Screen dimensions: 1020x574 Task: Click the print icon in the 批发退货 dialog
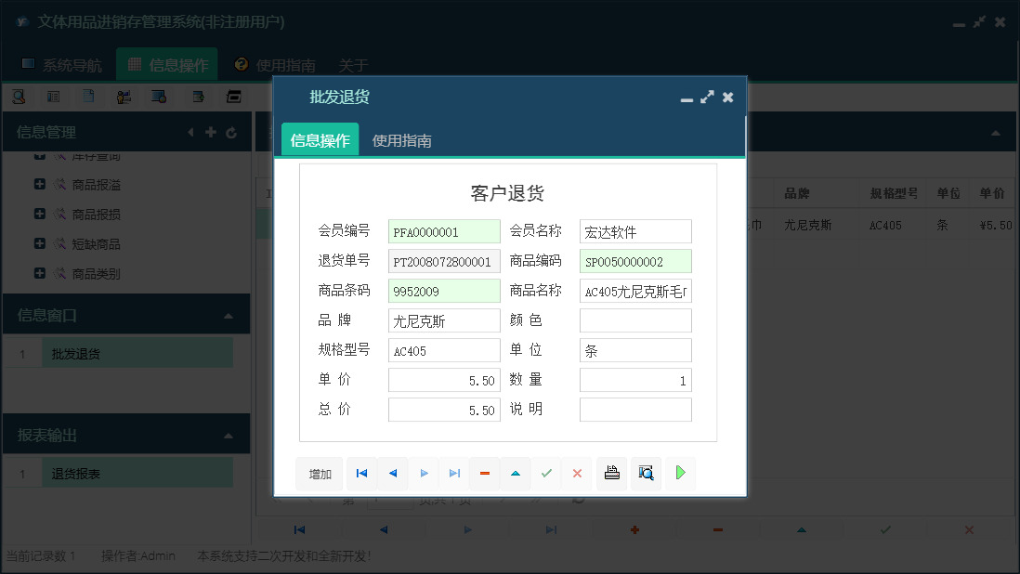pos(611,474)
